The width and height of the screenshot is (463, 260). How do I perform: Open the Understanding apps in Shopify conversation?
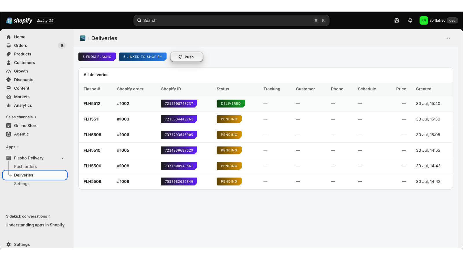[x=35, y=225]
